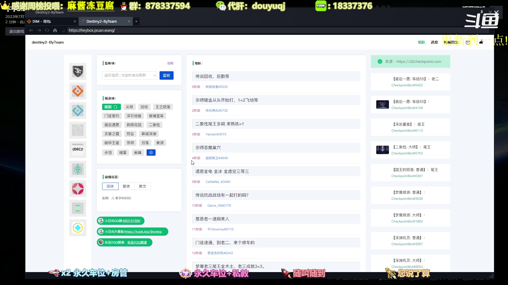Click player name 秋狐夜叁#5532
The height and width of the screenshot is (285, 508).
coord(217,87)
